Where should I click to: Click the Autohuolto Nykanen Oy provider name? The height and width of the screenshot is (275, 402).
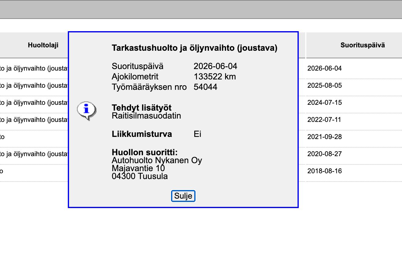click(x=157, y=160)
